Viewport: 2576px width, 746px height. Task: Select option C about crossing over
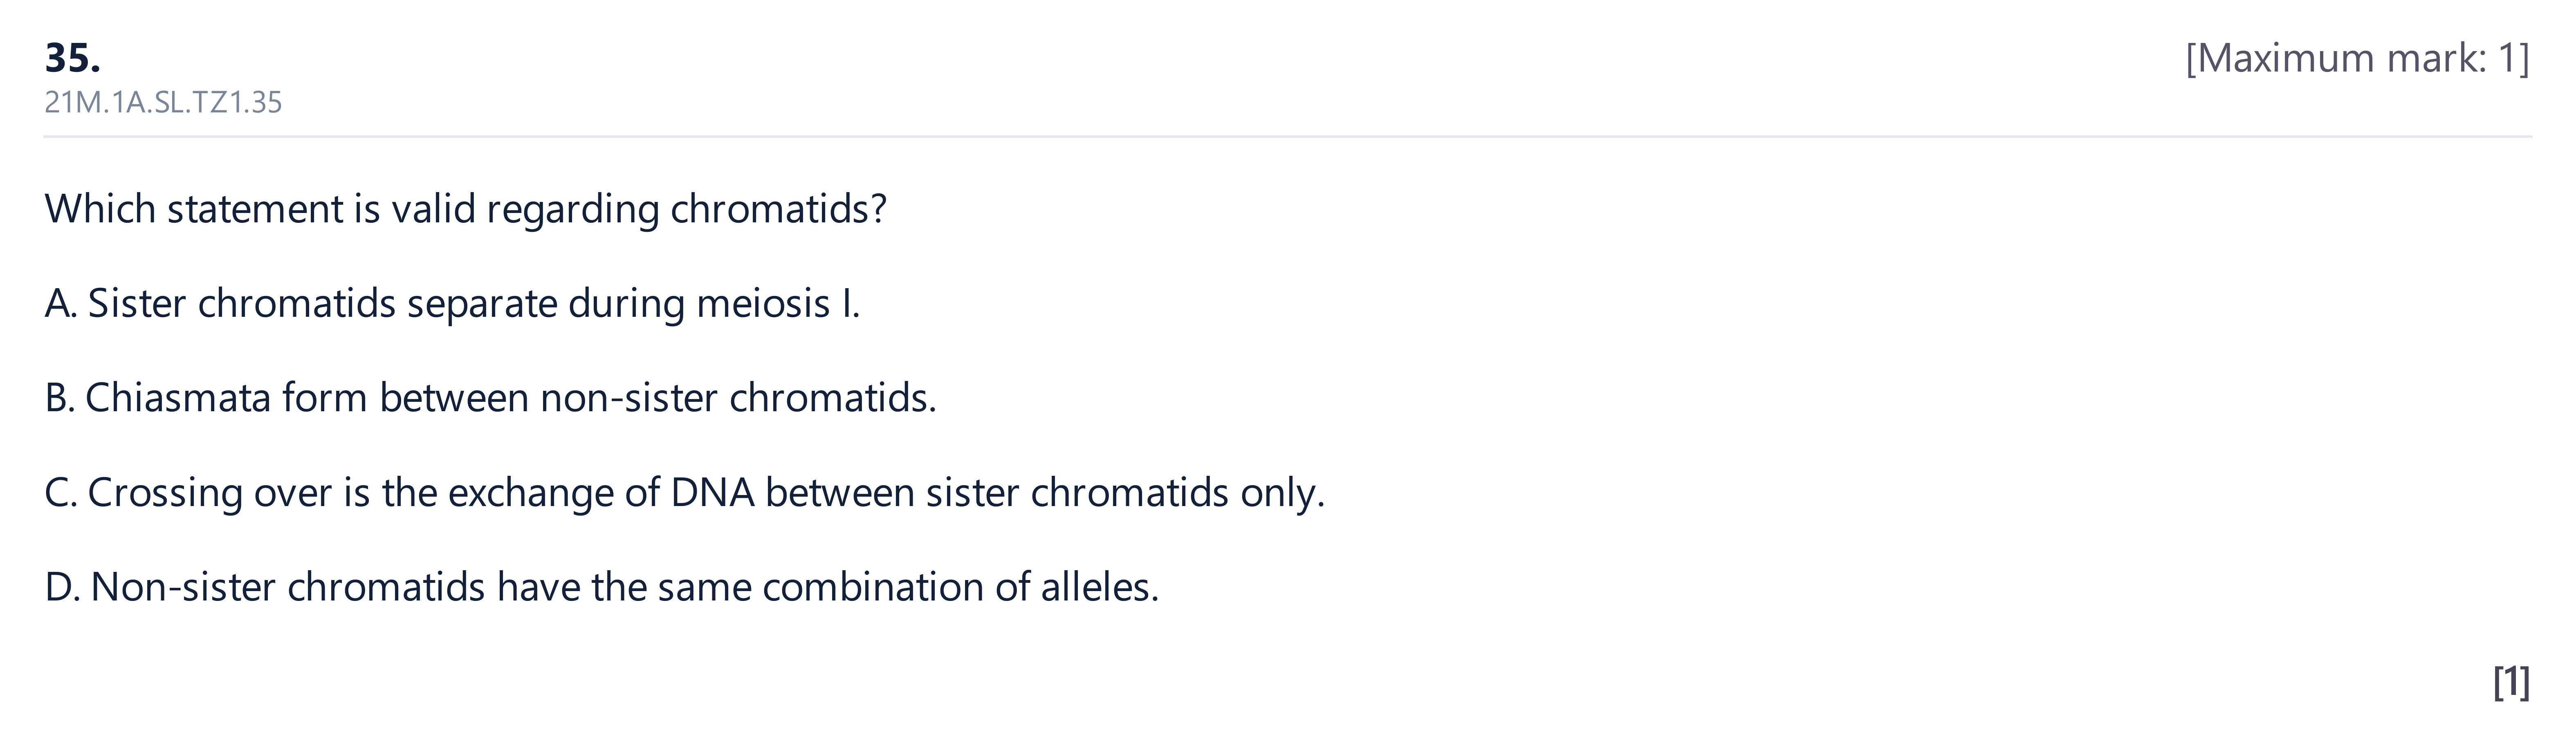pos(684,493)
